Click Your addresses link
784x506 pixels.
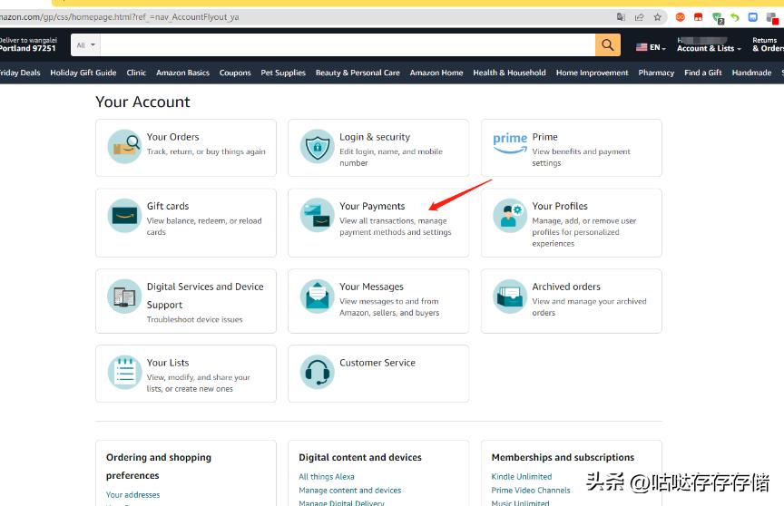pyautogui.click(x=133, y=494)
